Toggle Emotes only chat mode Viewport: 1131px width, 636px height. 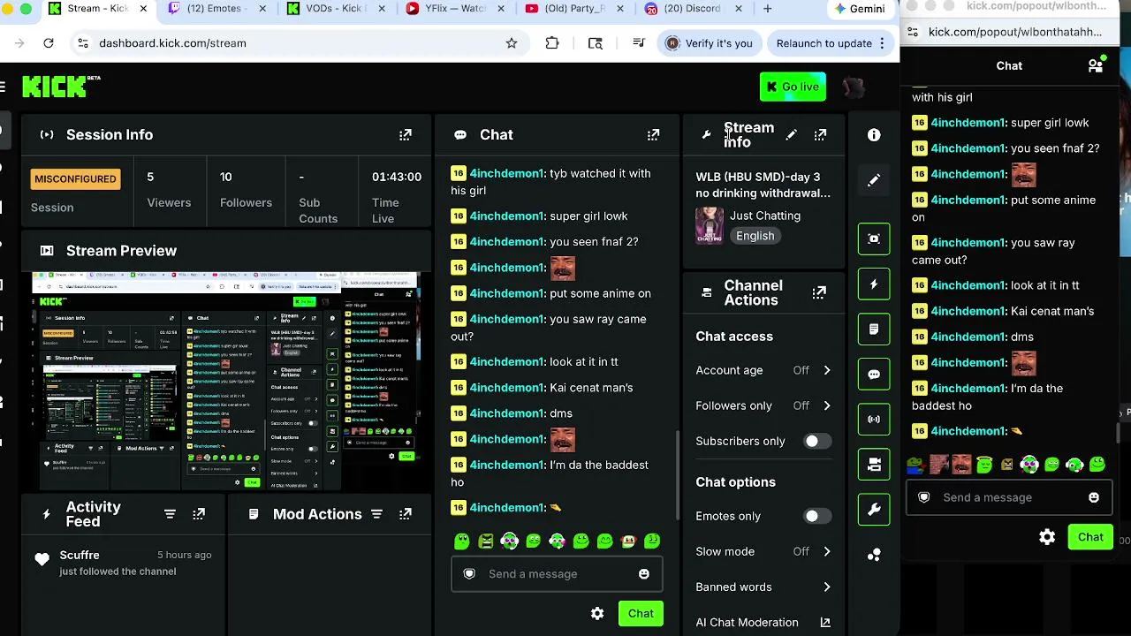click(x=817, y=517)
